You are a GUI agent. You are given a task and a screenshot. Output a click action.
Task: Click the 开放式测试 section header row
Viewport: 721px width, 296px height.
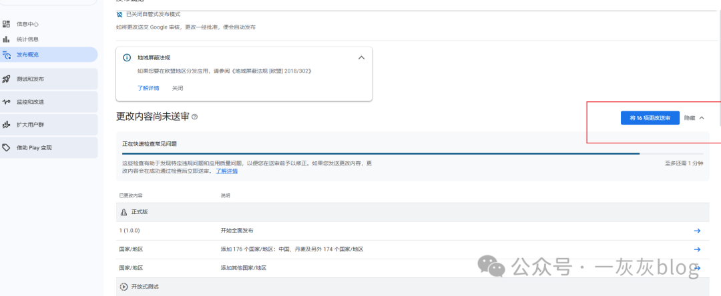pyautogui.click(x=413, y=287)
